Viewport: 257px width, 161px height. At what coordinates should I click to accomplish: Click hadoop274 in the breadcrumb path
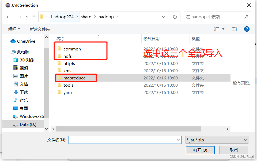(x=62, y=17)
